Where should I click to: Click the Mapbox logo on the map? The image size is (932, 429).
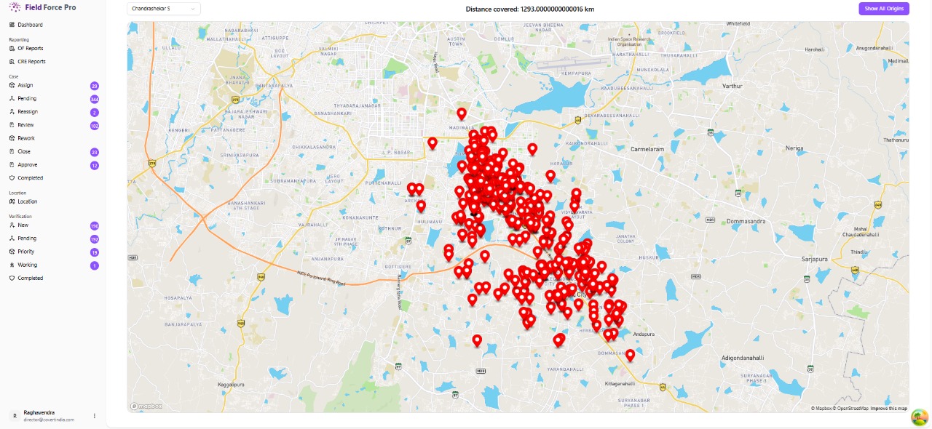point(146,406)
